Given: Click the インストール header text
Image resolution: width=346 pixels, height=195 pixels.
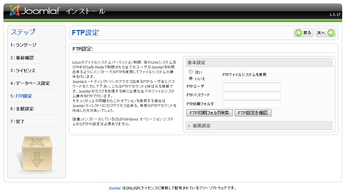Looking at the screenshot, I should 85,11.
